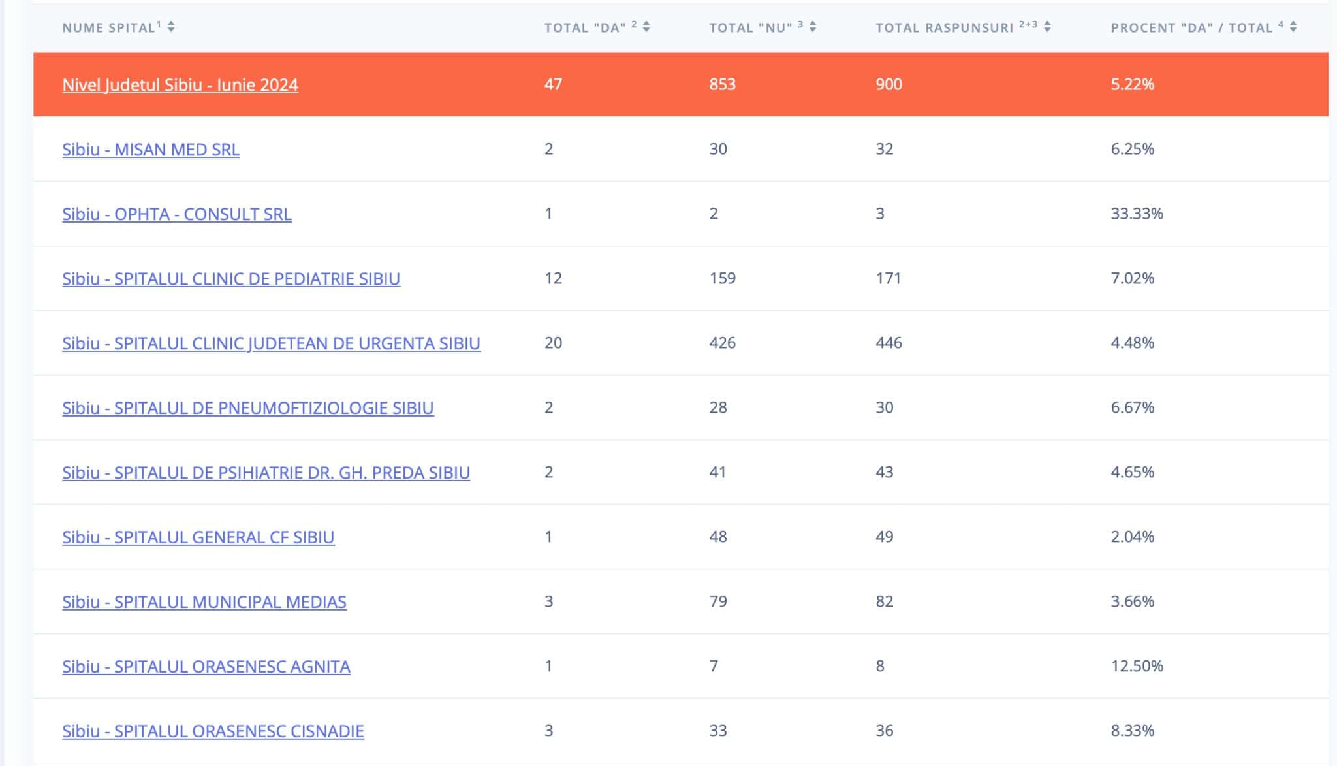Screen dimensions: 1337x766
Task: Open Spitalul Municipal Medias link
Action: pyautogui.click(x=204, y=602)
